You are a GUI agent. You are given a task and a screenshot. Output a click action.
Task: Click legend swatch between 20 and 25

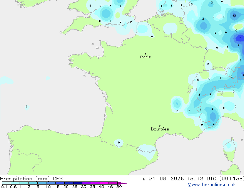[x=69, y=183]
